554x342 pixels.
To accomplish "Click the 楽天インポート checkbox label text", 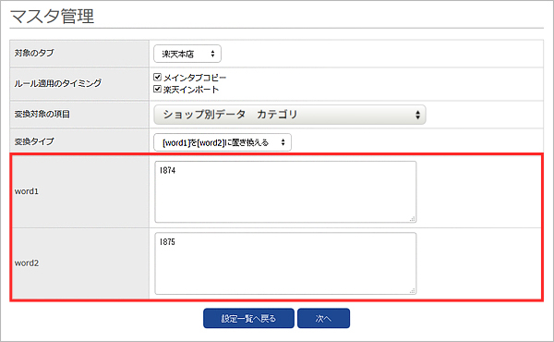I will [x=191, y=90].
